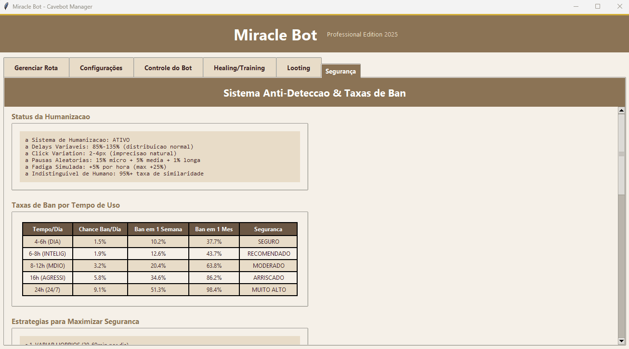Switch to the Healing/Training tab

(239, 67)
